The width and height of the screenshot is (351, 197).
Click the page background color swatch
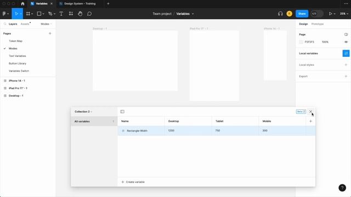point(301,42)
